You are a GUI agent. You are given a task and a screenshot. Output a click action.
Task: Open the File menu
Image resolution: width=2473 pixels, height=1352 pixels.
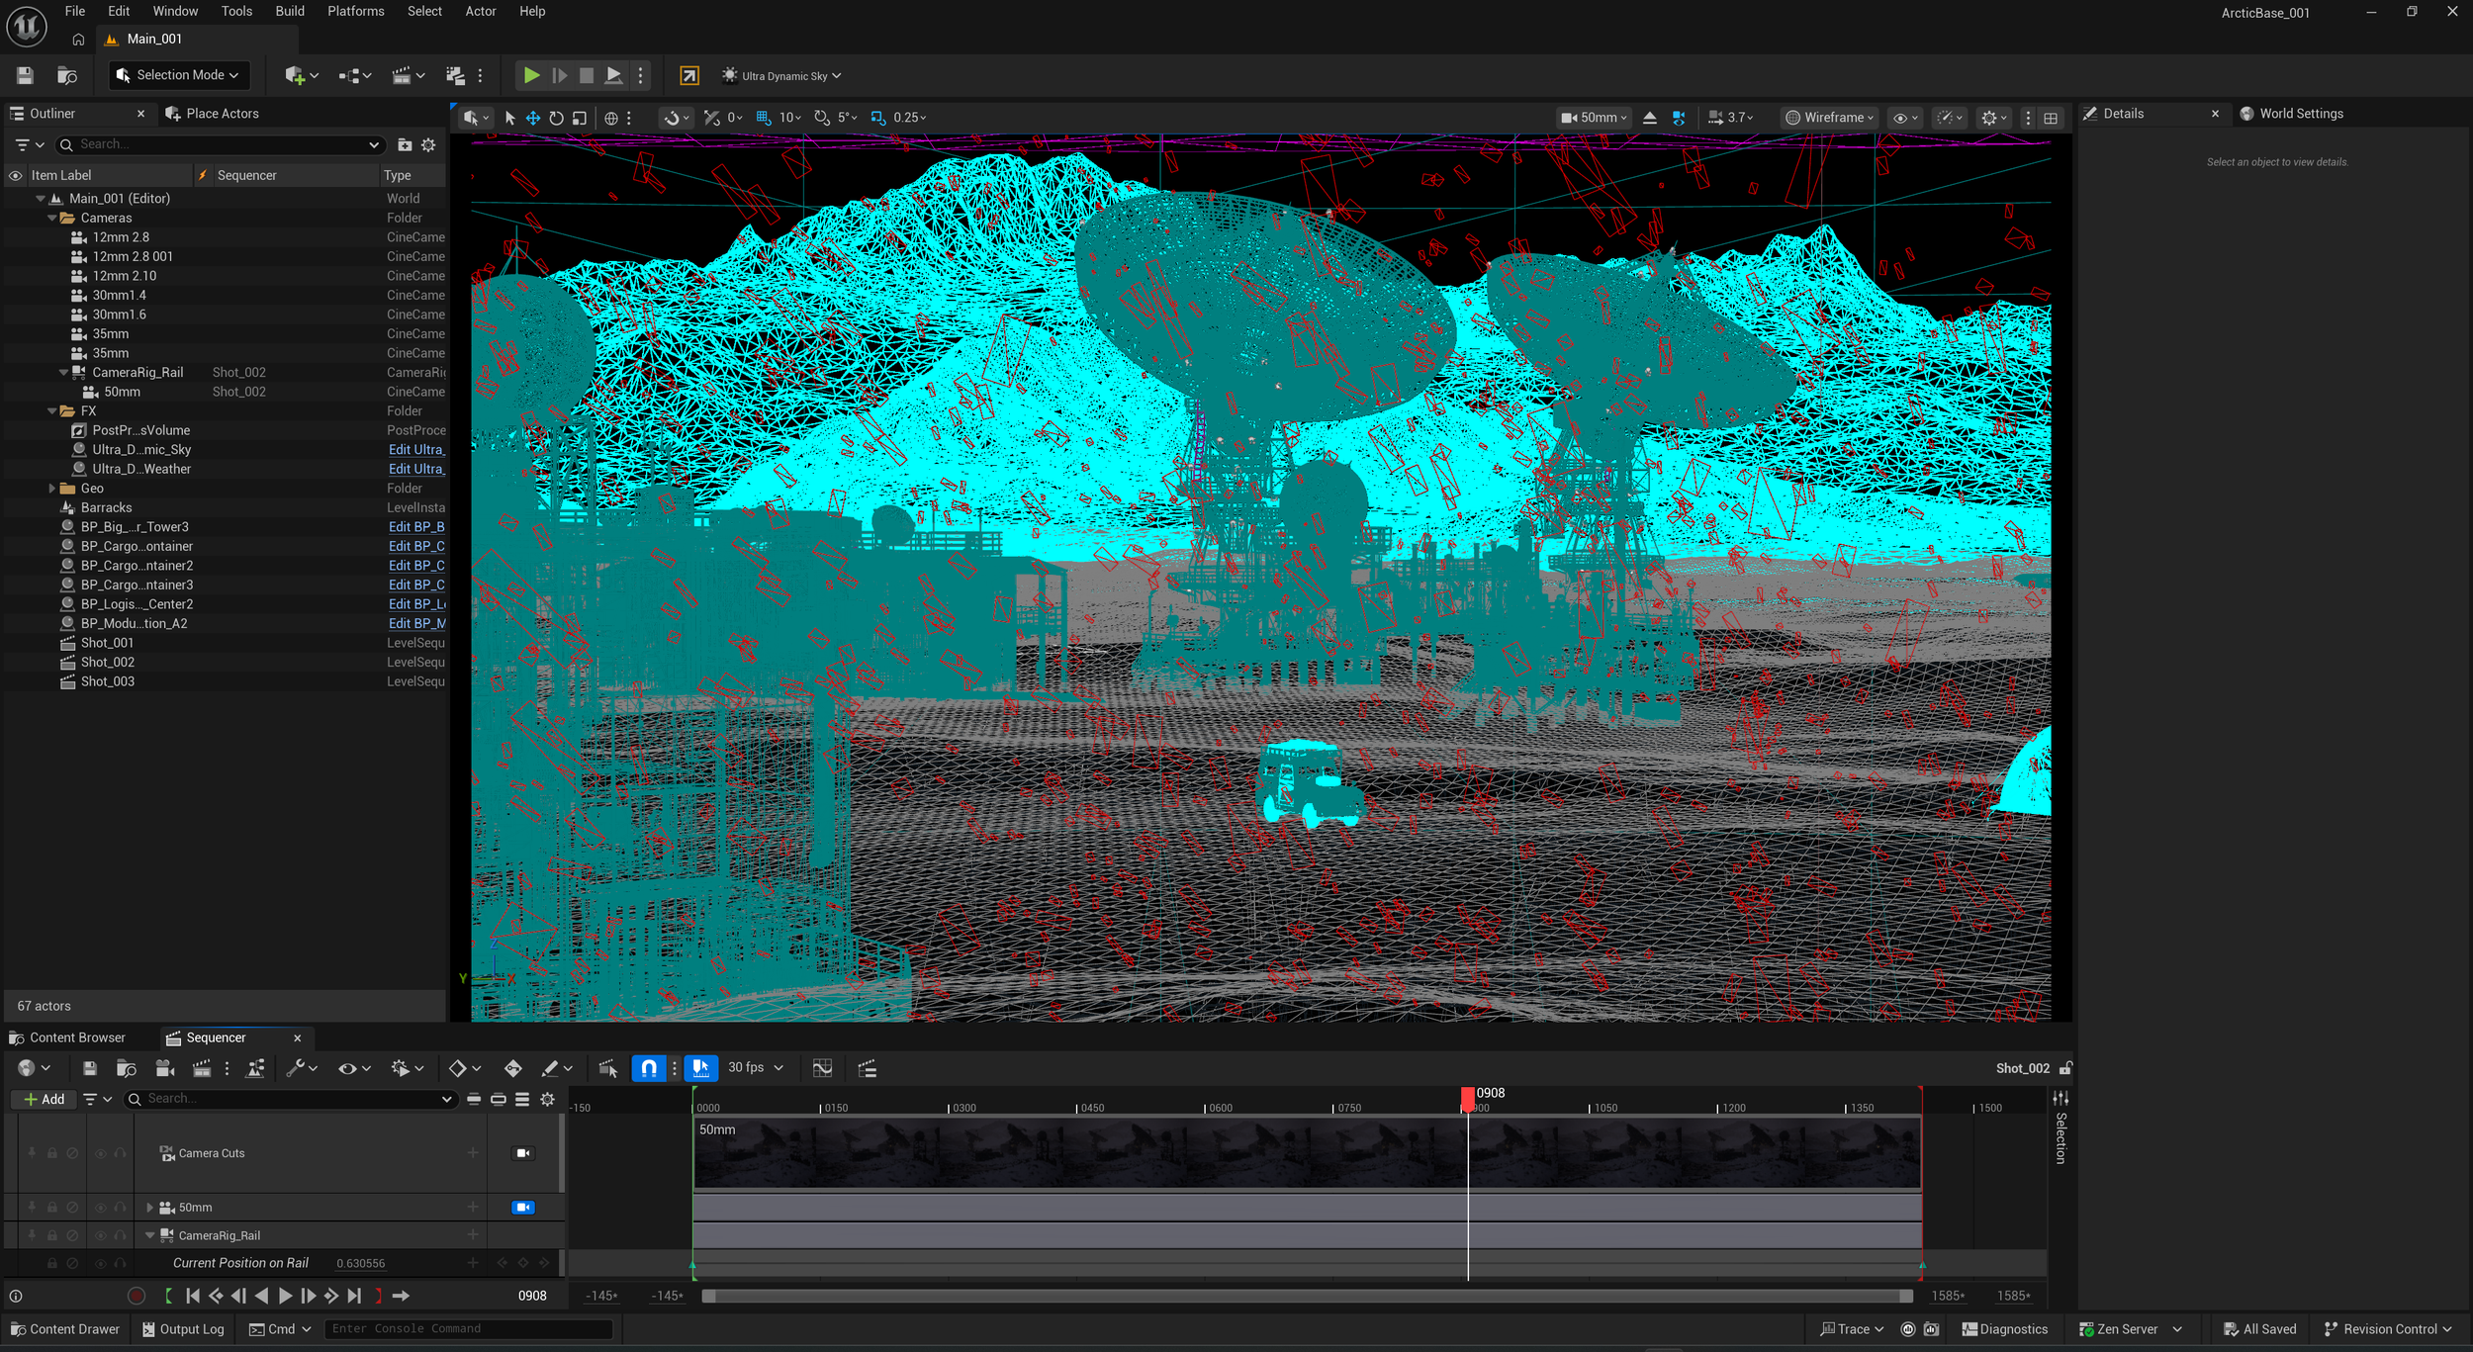75,12
